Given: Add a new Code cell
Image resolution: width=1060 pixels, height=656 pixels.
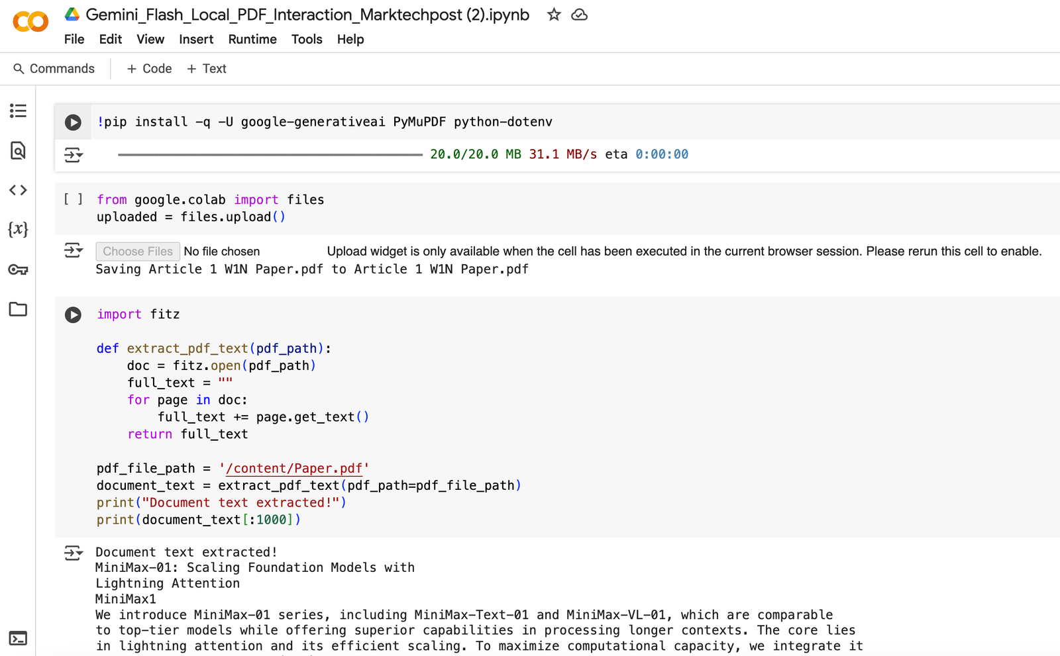Looking at the screenshot, I should 149,69.
